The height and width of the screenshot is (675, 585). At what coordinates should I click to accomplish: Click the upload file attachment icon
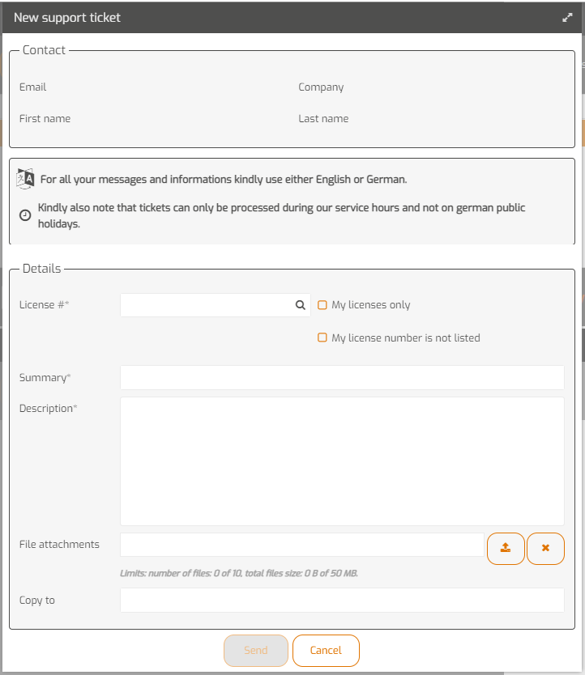[x=506, y=548]
